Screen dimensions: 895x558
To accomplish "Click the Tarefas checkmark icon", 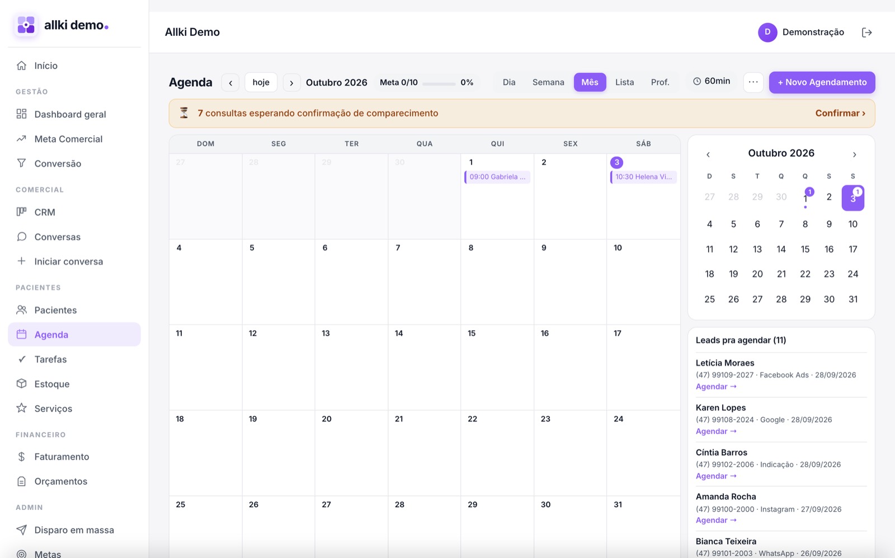I will pos(21,359).
